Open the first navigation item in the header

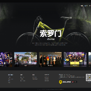pyautogui.click(x=82, y=6)
